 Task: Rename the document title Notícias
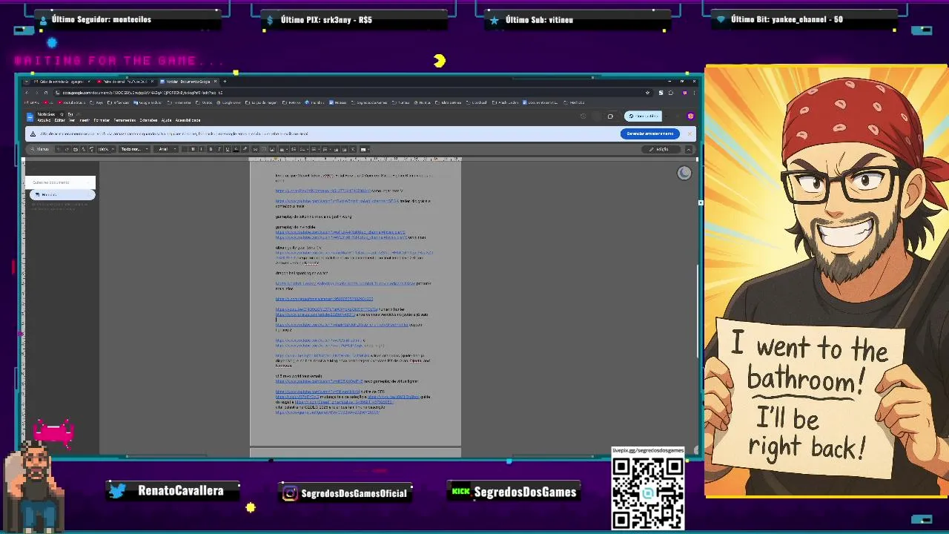click(46, 114)
